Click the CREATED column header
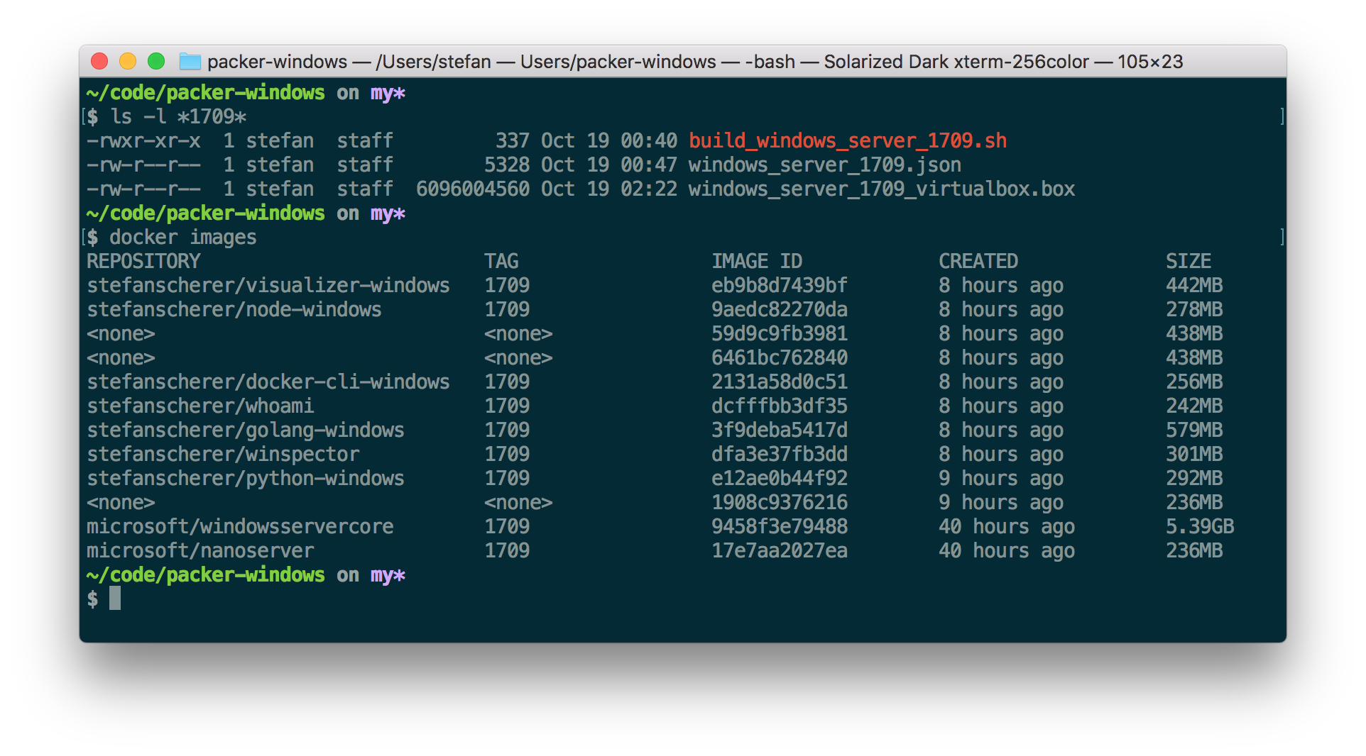Image resolution: width=1366 pixels, height=756 pixels. tap(978, 262)
